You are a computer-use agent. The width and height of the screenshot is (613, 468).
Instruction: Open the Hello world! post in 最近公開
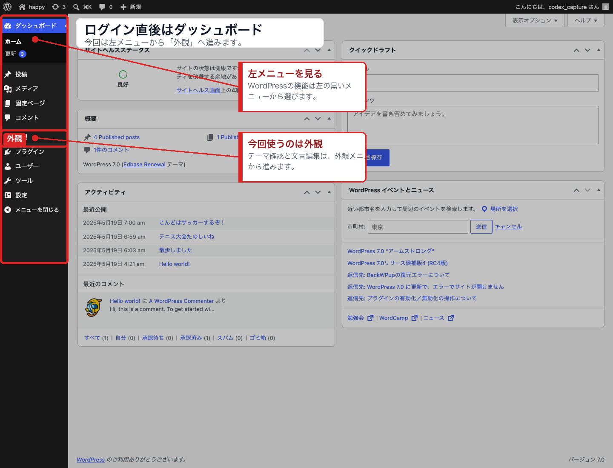click(175, 264)
